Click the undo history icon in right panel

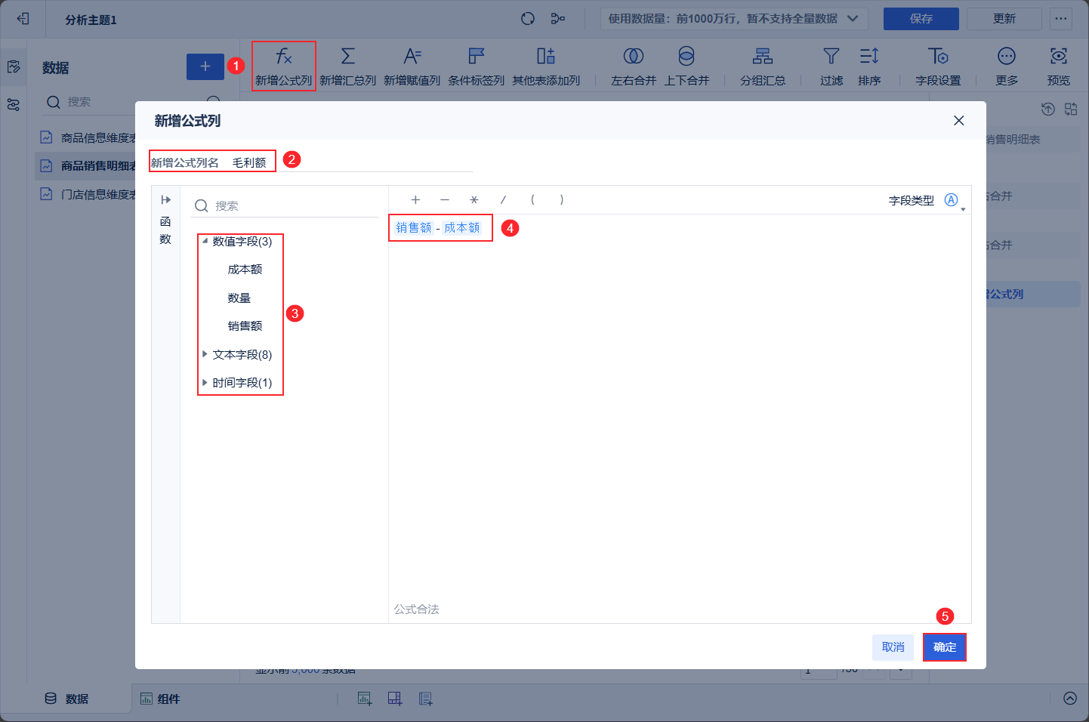[x=1048, y=110]
